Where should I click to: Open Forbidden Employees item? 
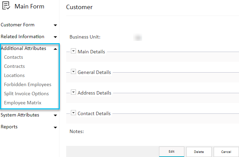coord(28,85)
